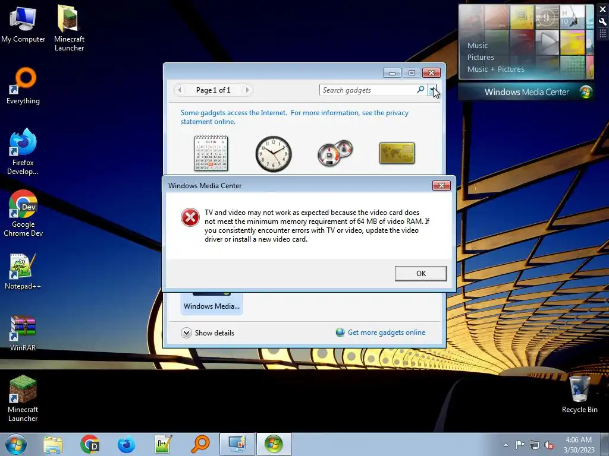Show hidden system tray icons
This screenshot has width=609, height=456.
506,445
